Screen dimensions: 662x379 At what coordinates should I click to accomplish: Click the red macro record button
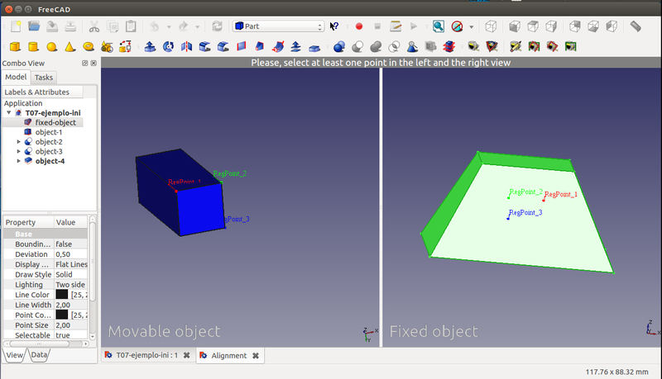[x=359, y=26]
